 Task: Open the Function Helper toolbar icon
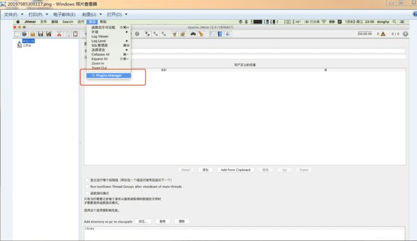[x=212, y=34]
